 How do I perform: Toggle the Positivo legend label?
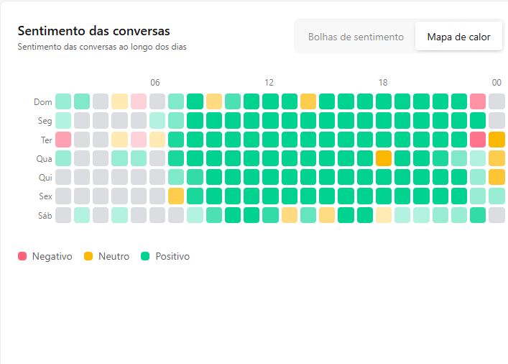172,256
